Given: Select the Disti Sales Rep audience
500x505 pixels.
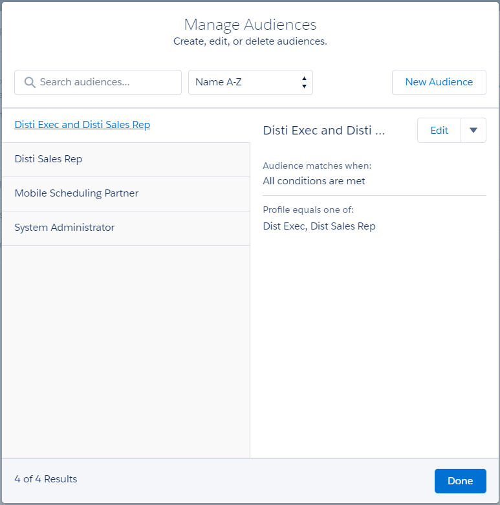Looking at the screenshot, I should [x=49, y=159].
